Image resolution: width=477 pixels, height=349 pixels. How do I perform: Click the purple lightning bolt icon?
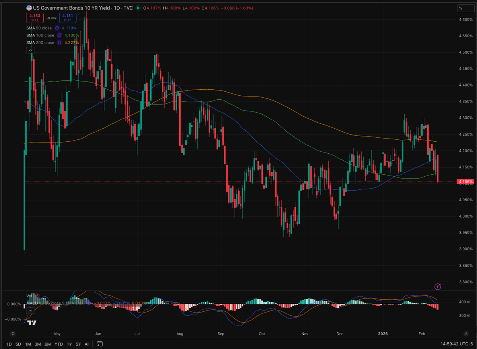[438, 286]
